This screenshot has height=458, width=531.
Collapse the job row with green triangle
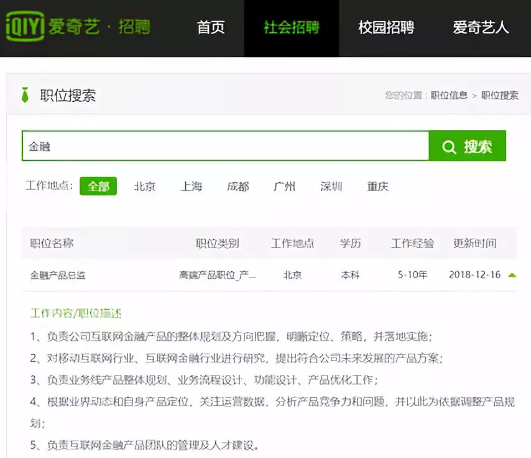[512, 275]
